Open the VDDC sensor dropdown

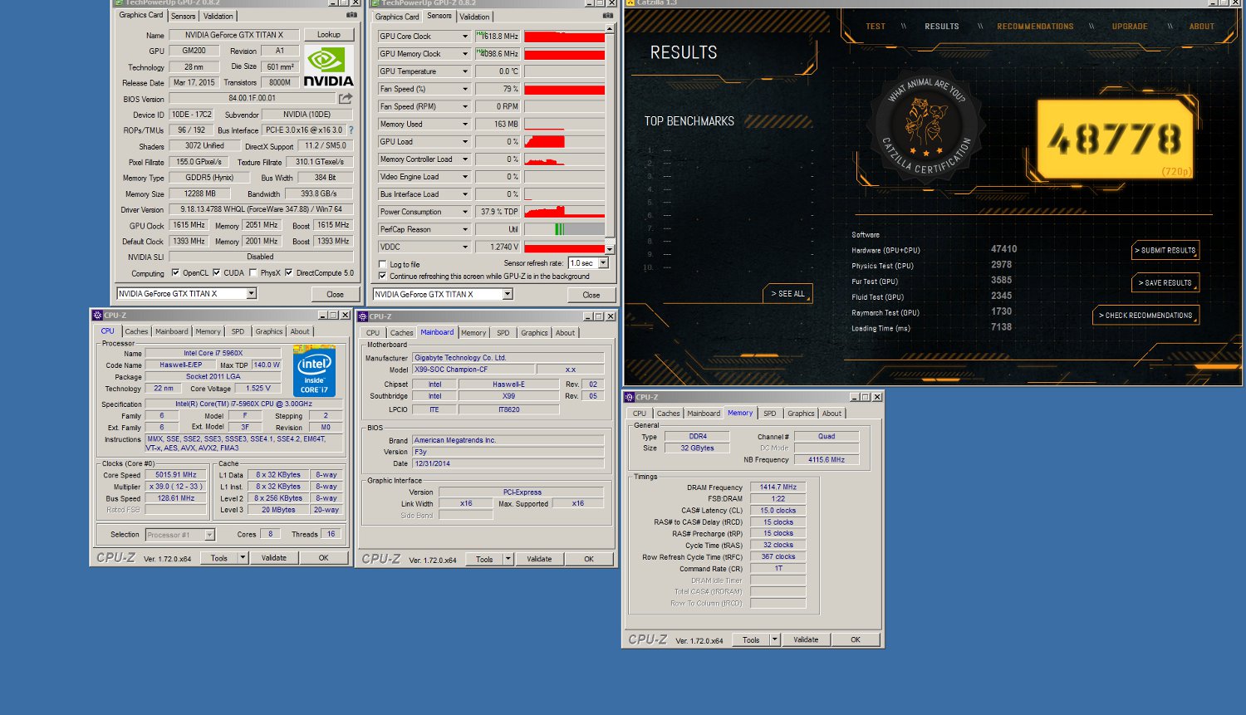pyautogui.click(x=465, y=247)
